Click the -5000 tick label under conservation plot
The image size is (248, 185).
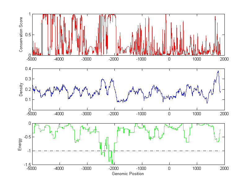point(32,59)
